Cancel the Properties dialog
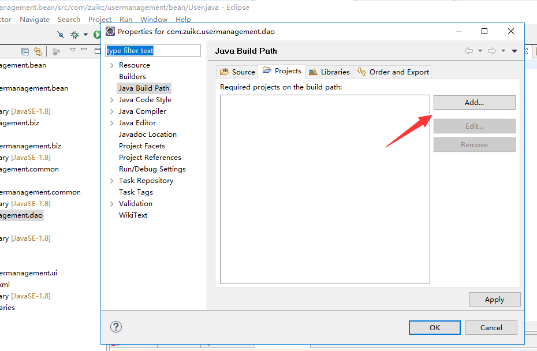537x351 pixels. [491, 327]
